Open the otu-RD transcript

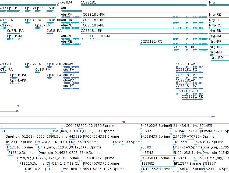tap(72, 39)
